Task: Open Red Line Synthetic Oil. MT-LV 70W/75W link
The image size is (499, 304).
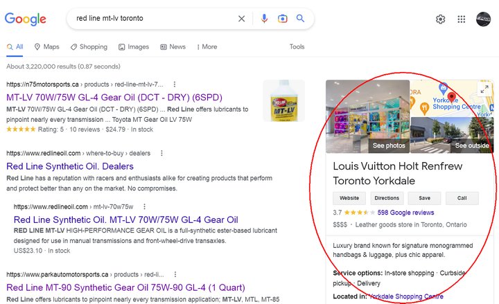Action: 126,220
